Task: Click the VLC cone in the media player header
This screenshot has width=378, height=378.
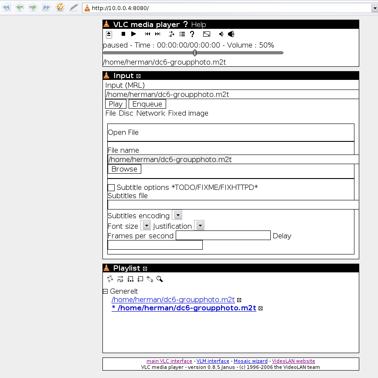Action: (x=106, y=24)
